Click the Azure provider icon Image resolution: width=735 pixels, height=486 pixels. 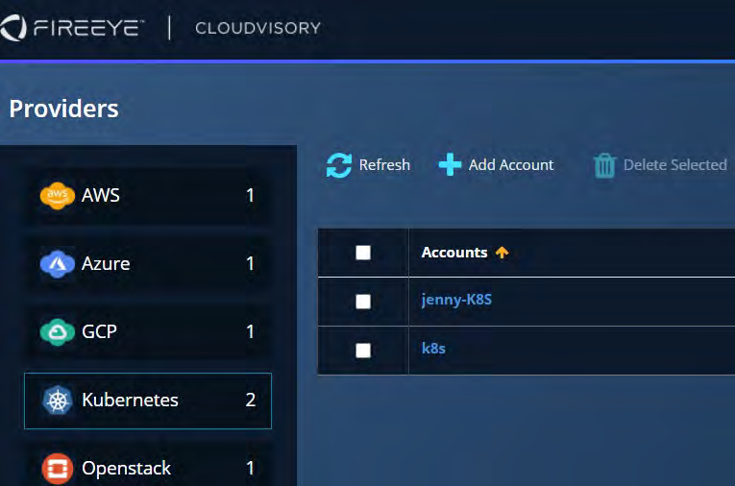click(58, 264)
